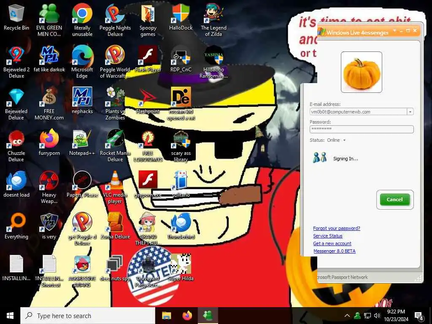Open the Service Status link
This screenshot has height=324, width=432.
click(x=327, y=236)
